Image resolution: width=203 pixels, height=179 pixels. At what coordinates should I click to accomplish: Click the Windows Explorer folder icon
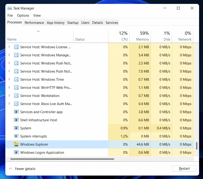click(16, 144)
